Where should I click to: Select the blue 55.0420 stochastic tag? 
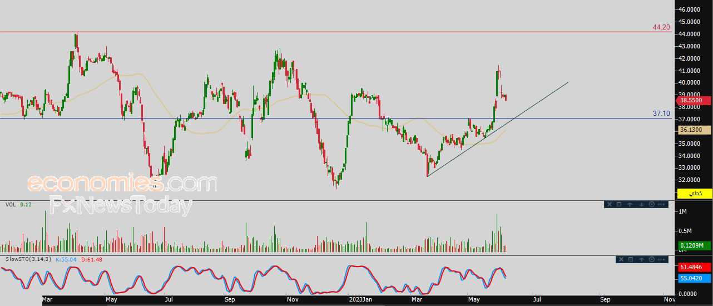click(695, 278)
